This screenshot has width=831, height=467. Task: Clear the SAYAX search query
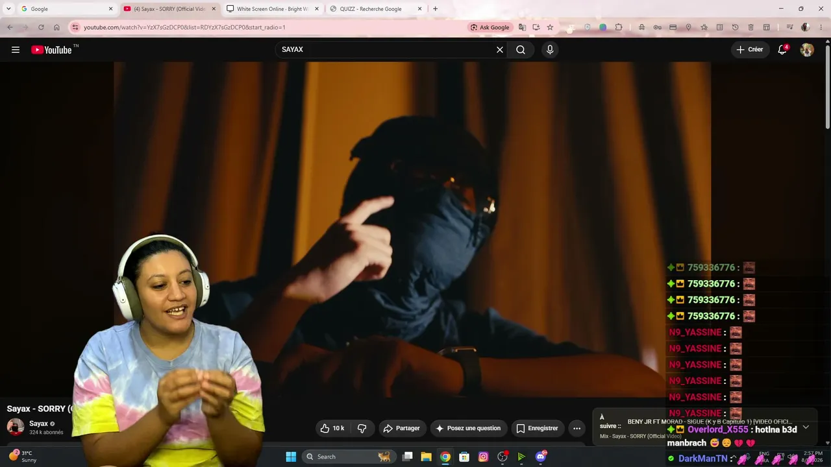(x=500, y=50)
